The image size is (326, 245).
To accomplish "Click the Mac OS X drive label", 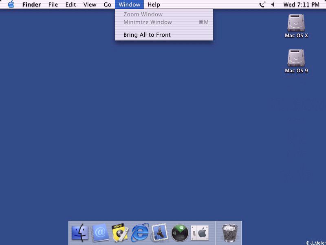I will (296, 36).
